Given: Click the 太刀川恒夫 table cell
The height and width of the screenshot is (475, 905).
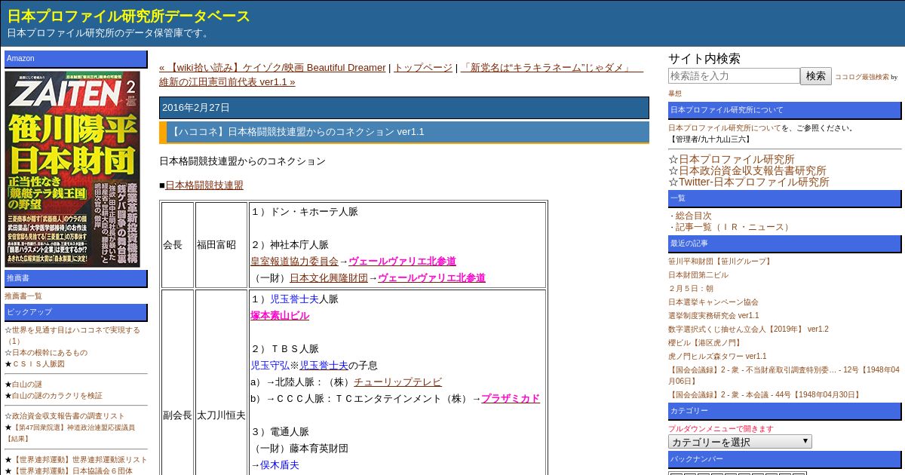Looking at the screenshot, I should point(222,415).
